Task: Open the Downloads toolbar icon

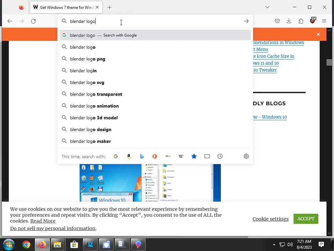Action: [x=289, y=21]
